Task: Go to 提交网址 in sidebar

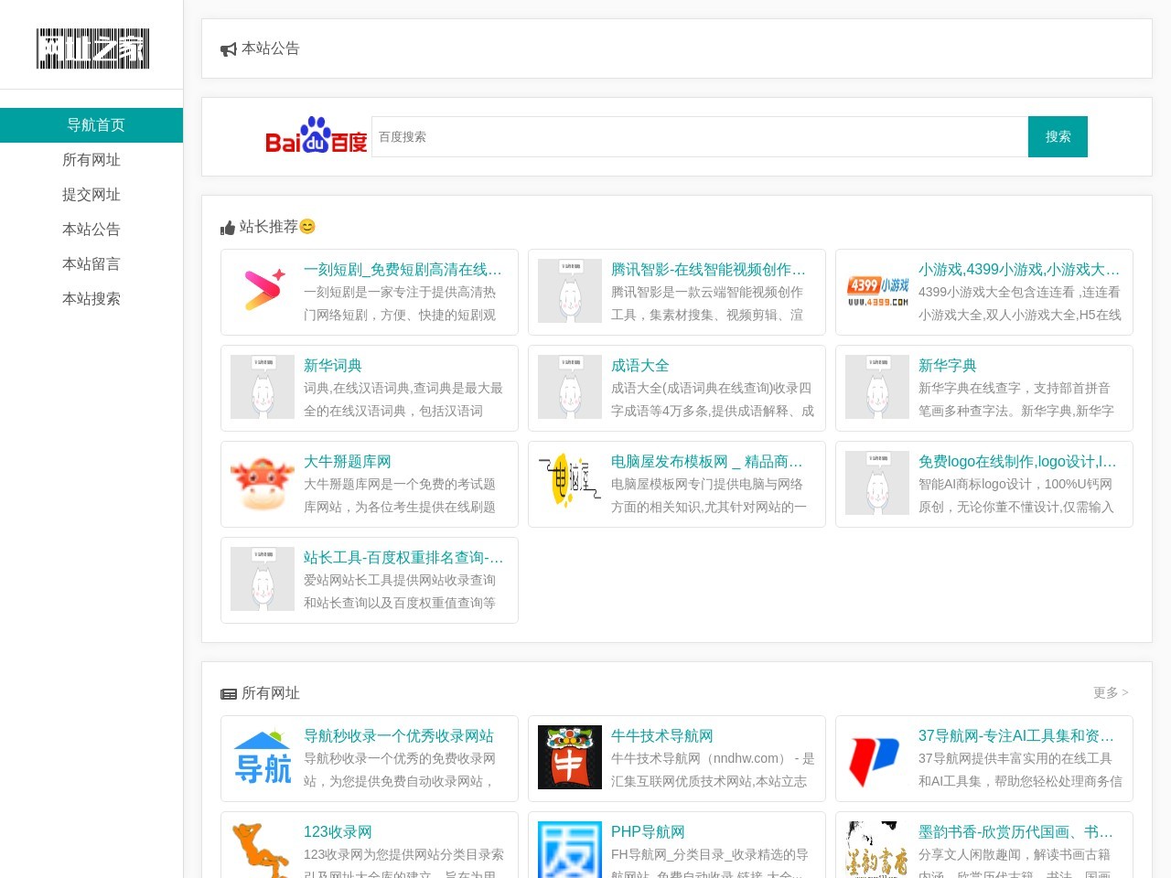Action: [x=91, y=195]
